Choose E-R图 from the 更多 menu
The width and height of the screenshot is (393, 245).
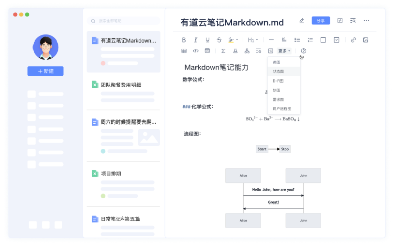pyautogui.click(x=284, y=81)
